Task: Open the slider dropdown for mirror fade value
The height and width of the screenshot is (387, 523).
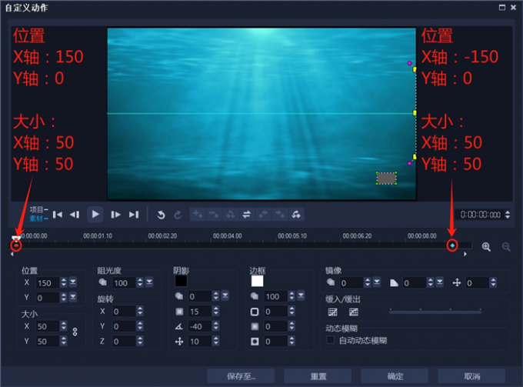Action: tap(440, 282)
